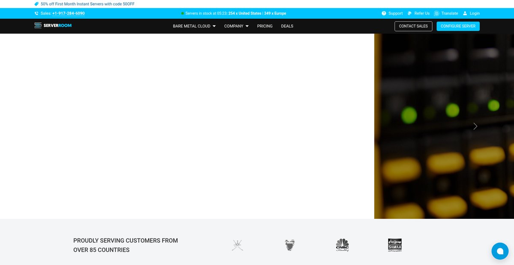514x265 pixels.
Task: Click the SAMAA logo
Action: click(395, 245)
